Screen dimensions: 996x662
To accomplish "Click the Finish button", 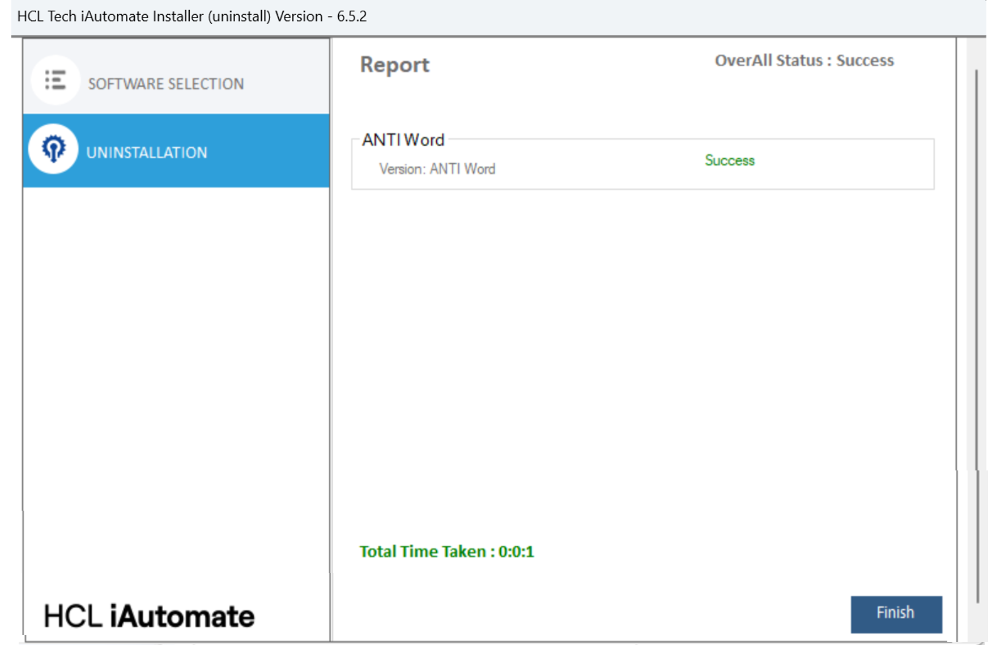I will coord(896,614).
